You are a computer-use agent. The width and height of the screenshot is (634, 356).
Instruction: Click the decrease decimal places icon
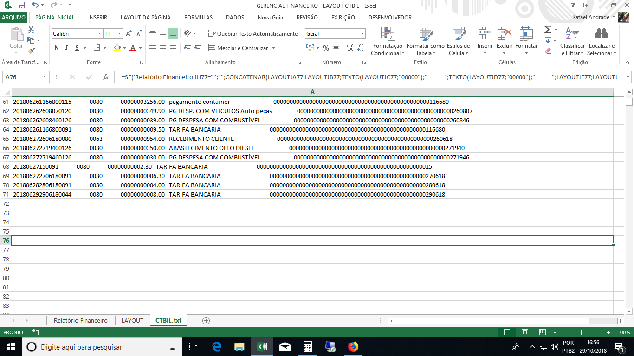[x=360, y=48]
